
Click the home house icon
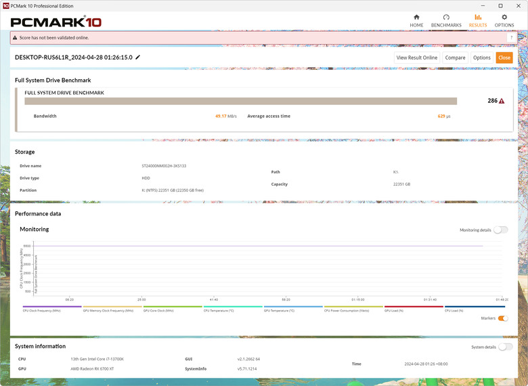click(x=416, y=17)
